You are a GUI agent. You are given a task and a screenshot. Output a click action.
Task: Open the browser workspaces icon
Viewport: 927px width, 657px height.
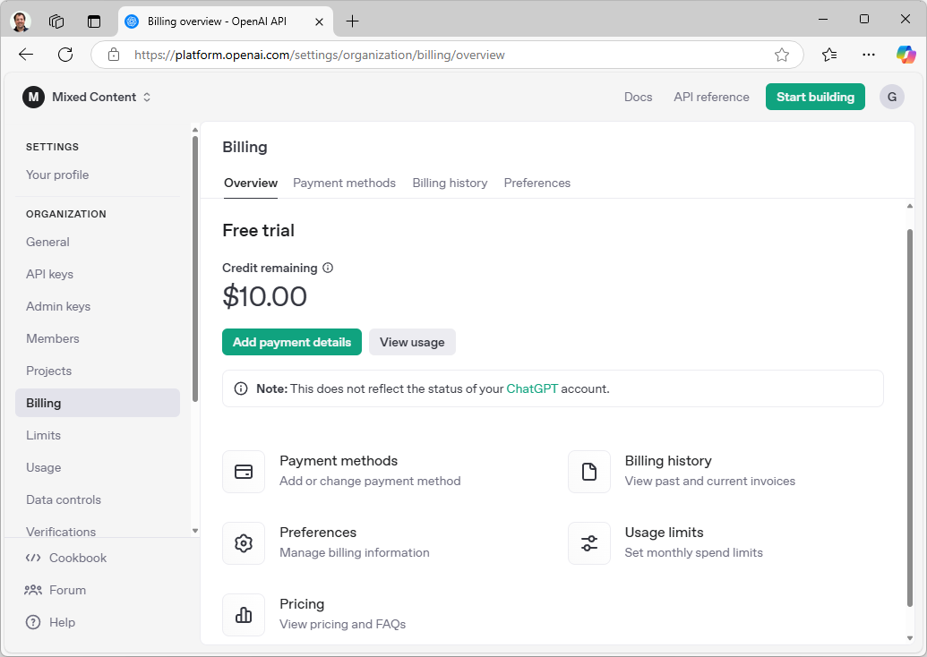[x=56, y=21]
